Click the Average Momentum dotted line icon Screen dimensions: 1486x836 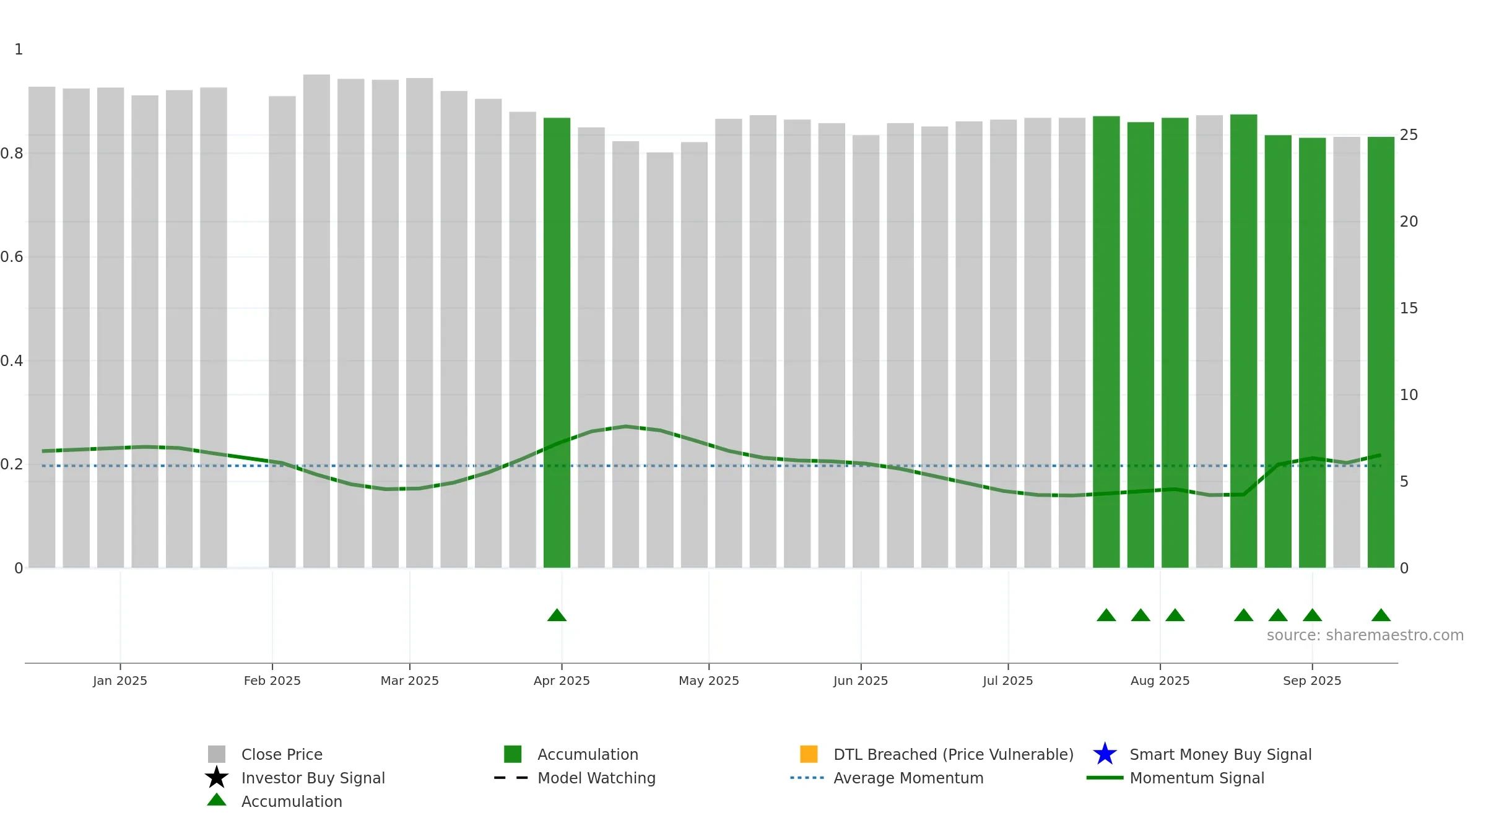pyautogui.click(x=807, y=778)
